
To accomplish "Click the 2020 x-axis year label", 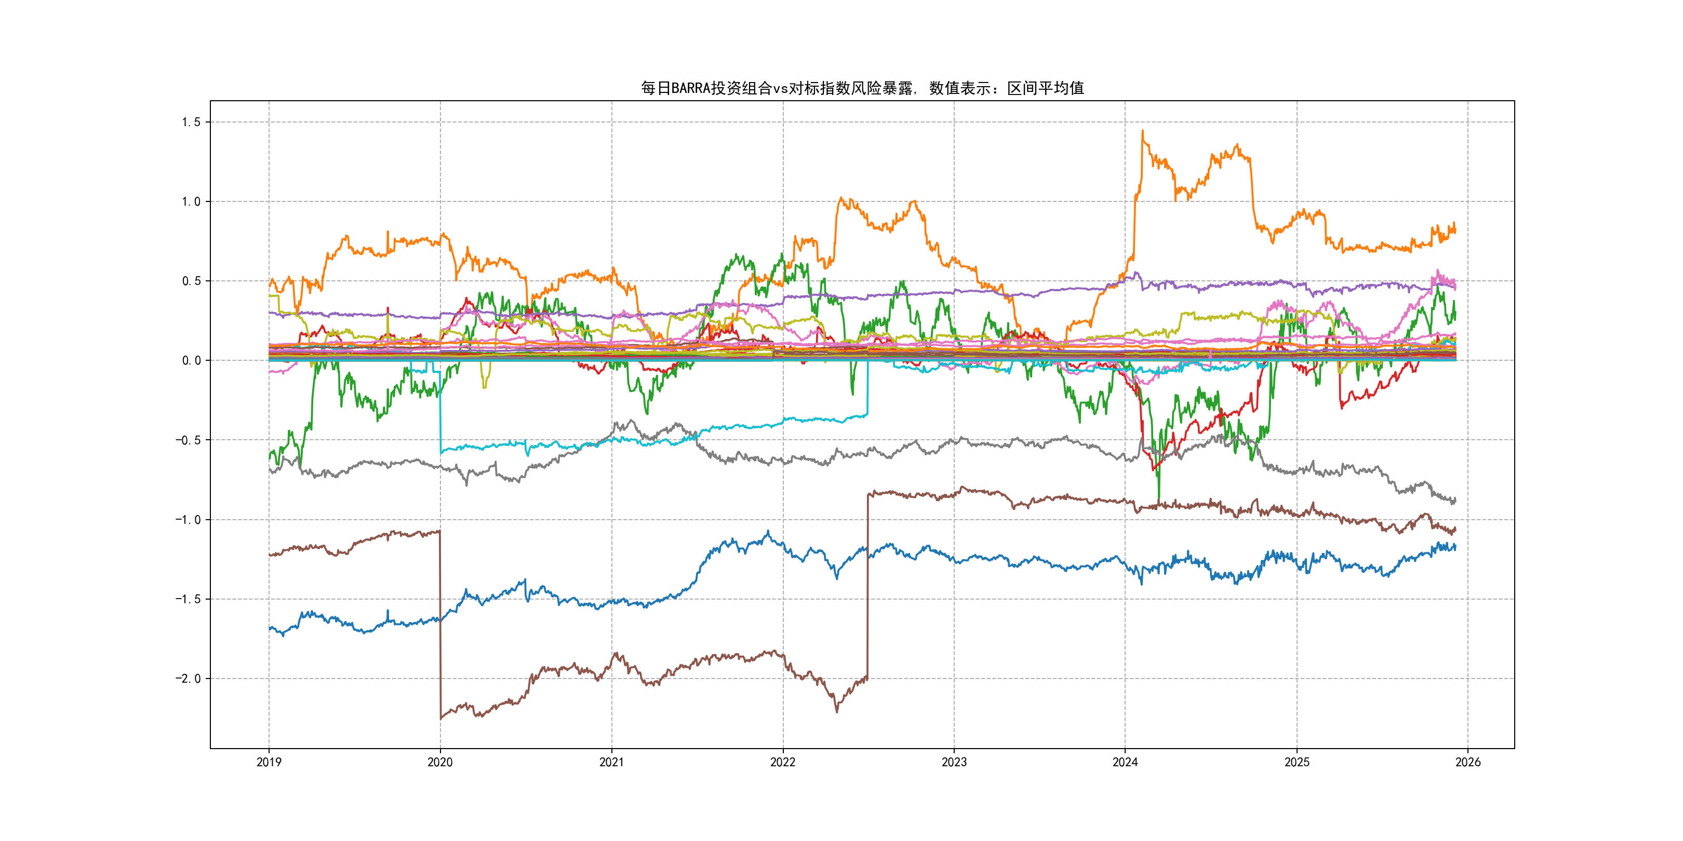I will [x=439, y=762].
